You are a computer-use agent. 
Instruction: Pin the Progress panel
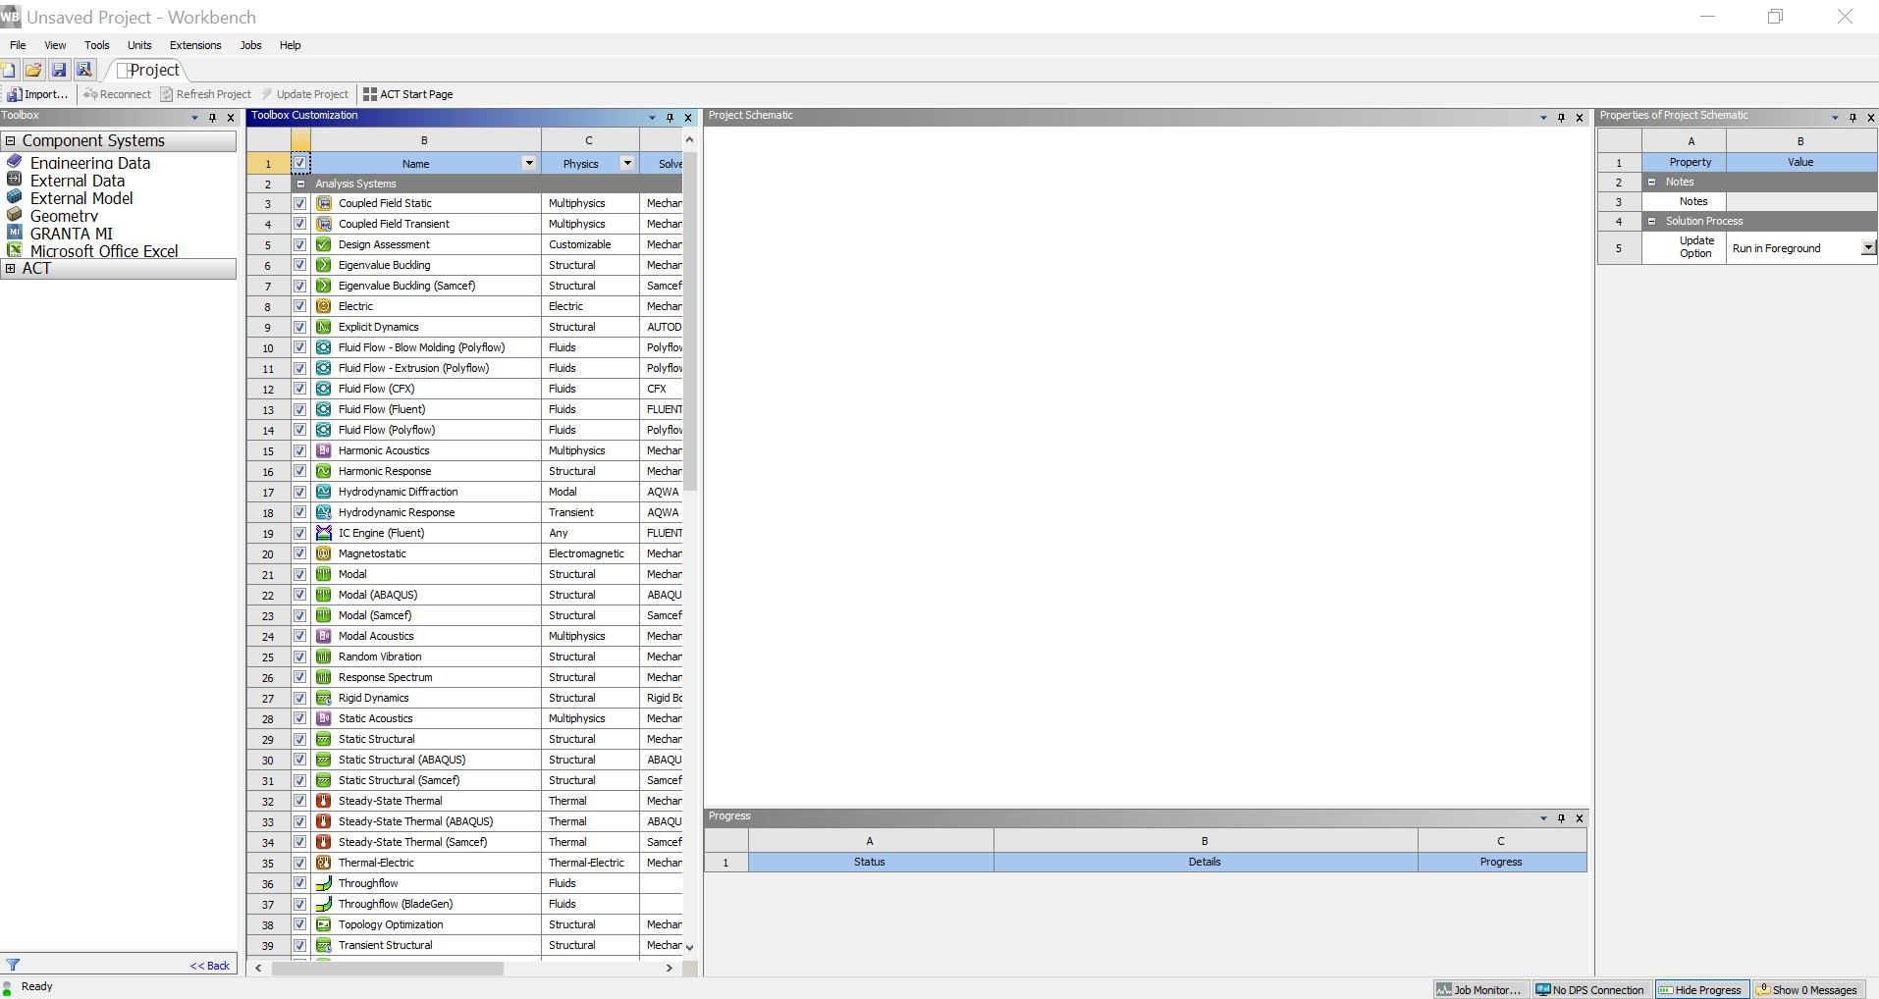point(1561,818)
